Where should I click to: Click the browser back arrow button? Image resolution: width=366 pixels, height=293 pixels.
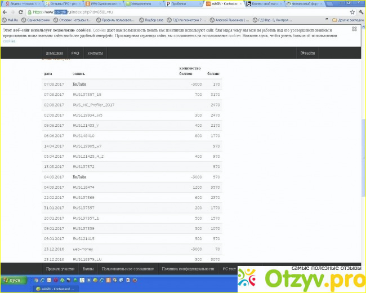tap(6, 11)
